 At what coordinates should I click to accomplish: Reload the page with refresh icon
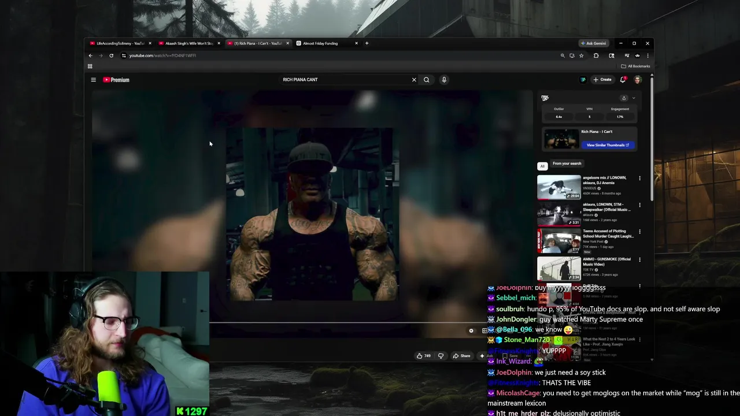tap(111, 55)
